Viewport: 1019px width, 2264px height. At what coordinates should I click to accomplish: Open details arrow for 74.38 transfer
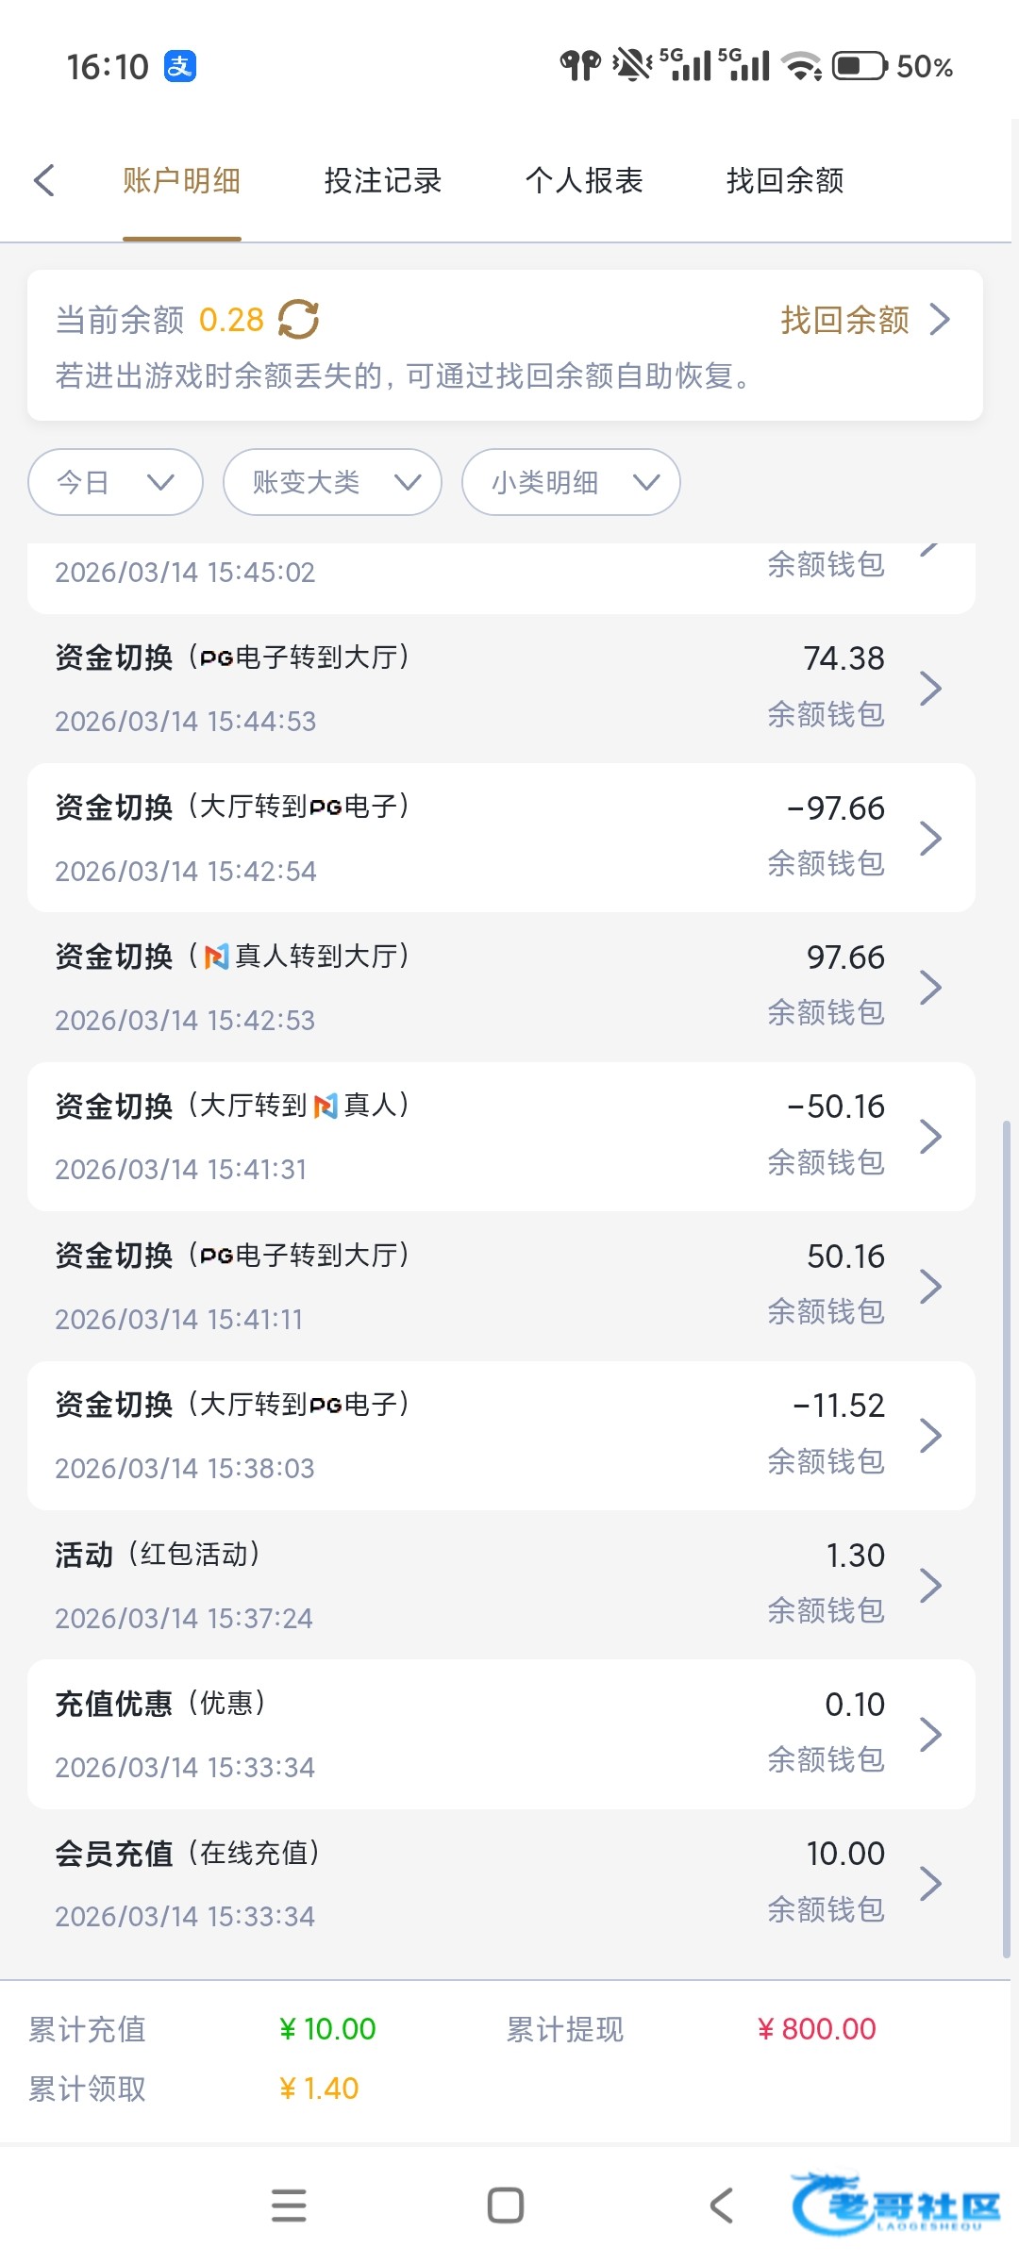(930, 689)
